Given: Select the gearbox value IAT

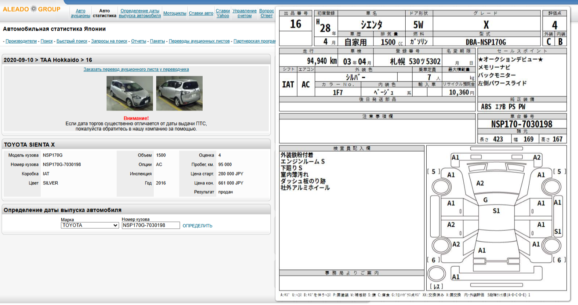Looking at the screenshot, I should [x=46, y=174].
